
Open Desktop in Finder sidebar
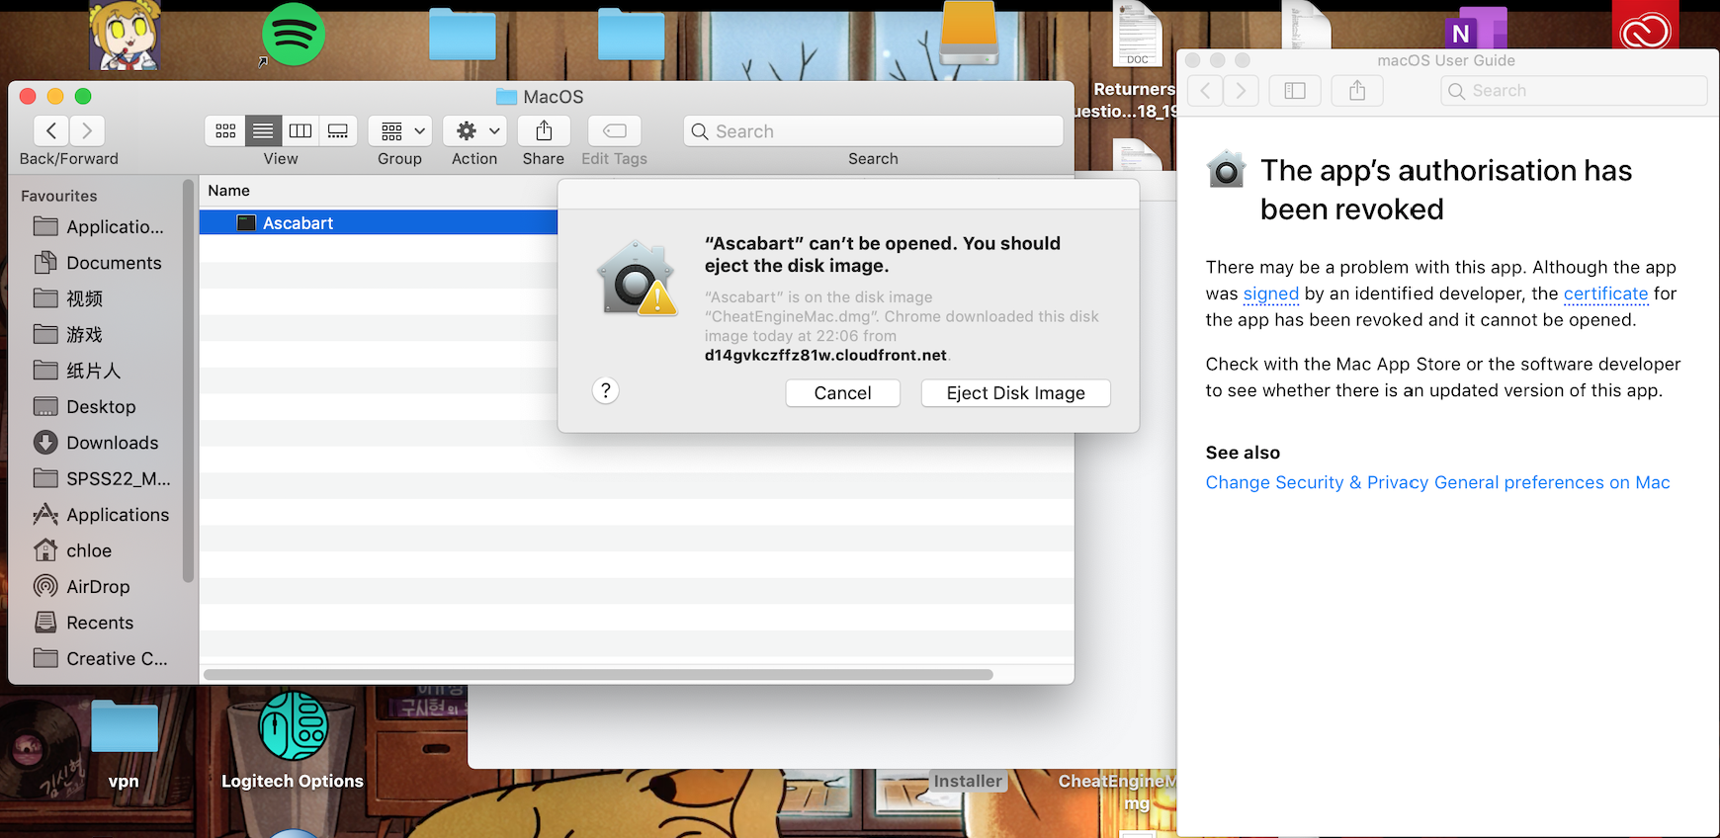[85, 406]
